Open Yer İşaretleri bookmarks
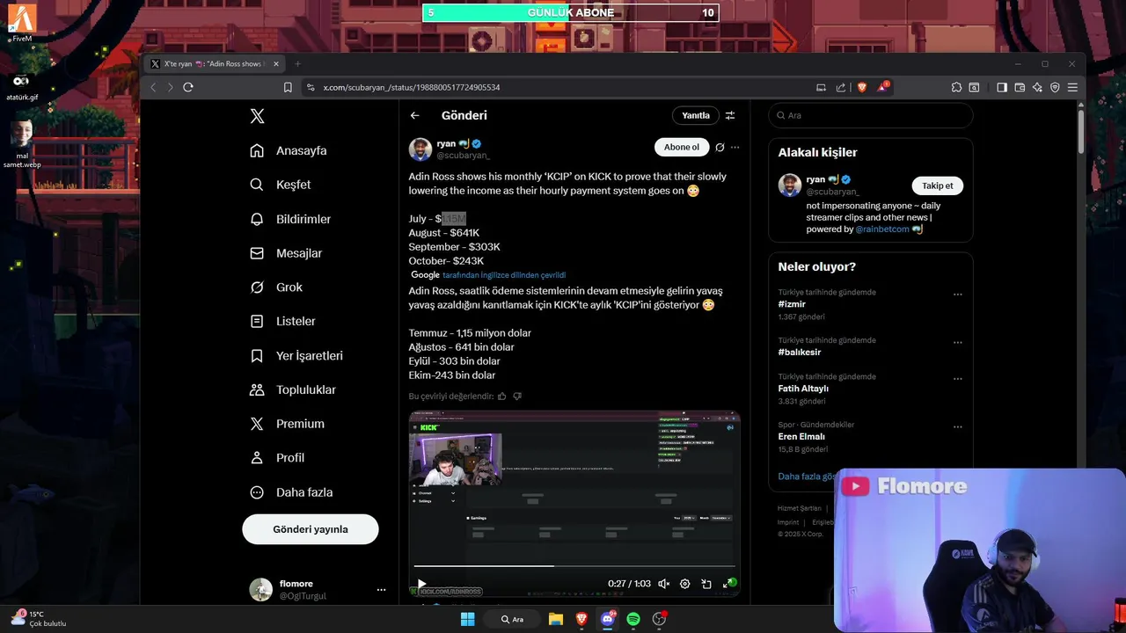Image resolution: width=1126 pixels, height=633 pixels. [296, 356]
